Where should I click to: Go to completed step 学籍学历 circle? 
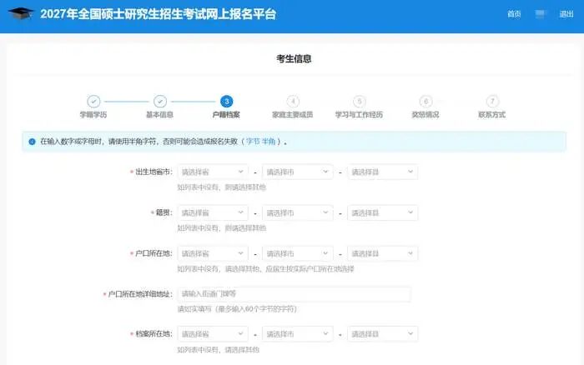(93, 101)
